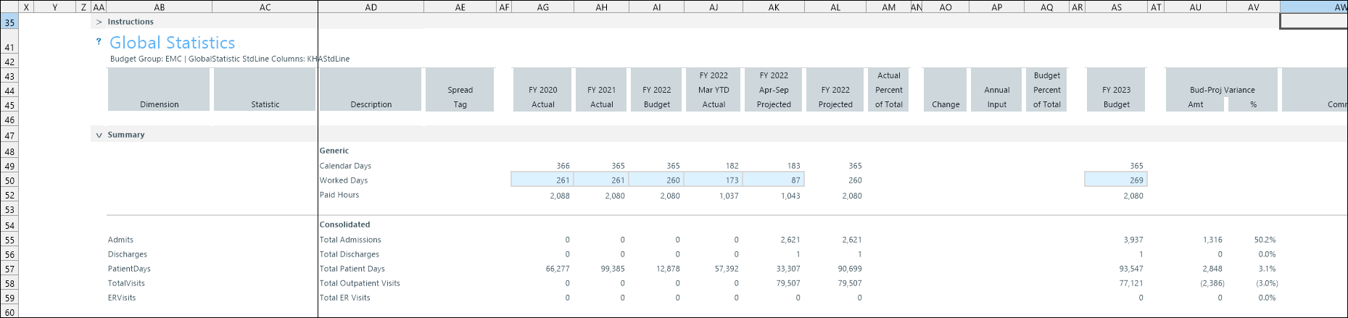Image resolution: width=1348 pixels, height=318 pixels.
Task: Select the FY 2023 Budget Worked Days cell
Action: click(1116, 180)
